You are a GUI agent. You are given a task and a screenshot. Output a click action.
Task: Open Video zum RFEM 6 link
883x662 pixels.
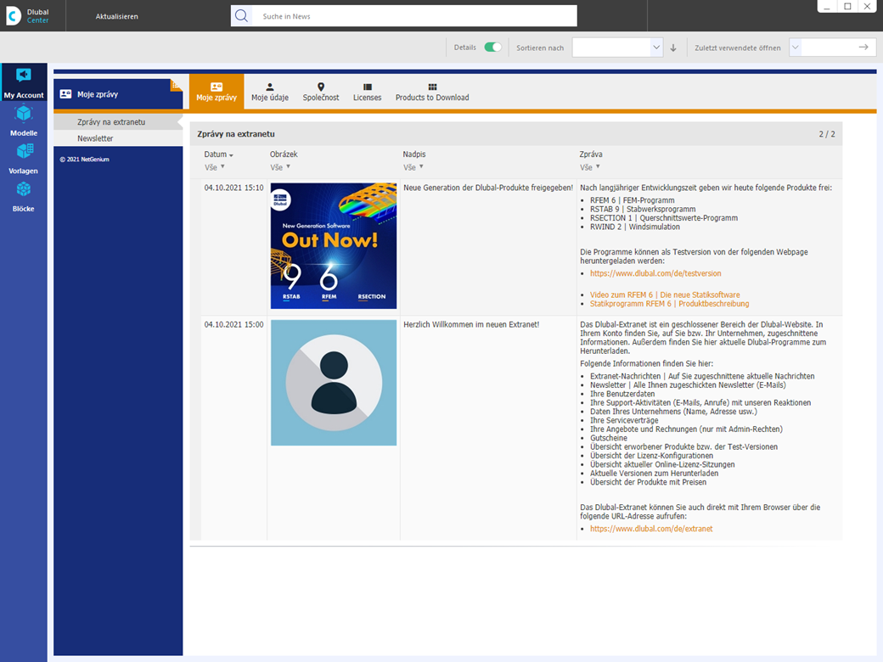(x=665, y=295)
